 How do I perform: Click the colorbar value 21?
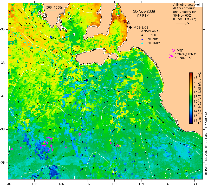coord(196,77)
